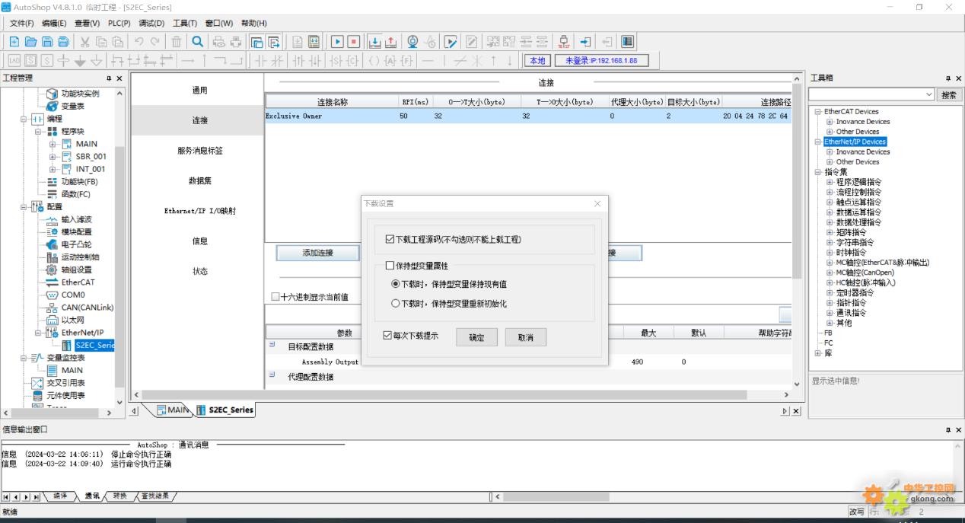
Task: Click the Upload from PLC toolbar icon
Action: click(391, 42)
